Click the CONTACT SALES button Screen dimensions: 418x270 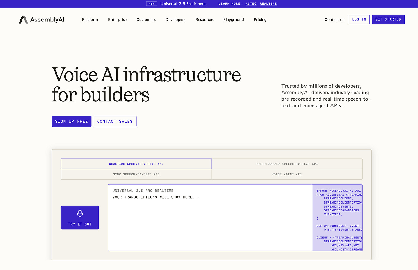115,121
